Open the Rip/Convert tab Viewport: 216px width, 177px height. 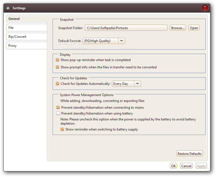pyautogui.click(x=27, y=37)
